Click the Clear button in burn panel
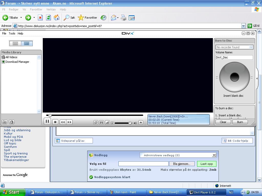Viewport: 262px width, 196px height. 223,122
